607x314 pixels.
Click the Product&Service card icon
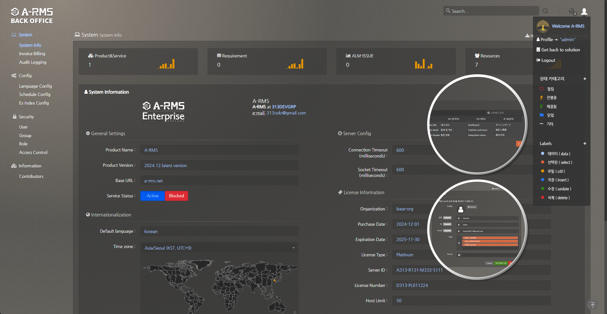[x=91, y=56]
